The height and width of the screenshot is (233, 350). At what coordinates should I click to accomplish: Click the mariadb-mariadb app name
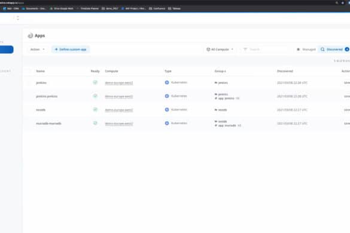click(x=48, y=123)
